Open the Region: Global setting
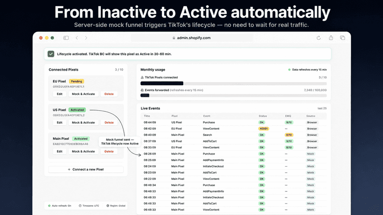Screen dimensions: 383x215 (116, 206)
